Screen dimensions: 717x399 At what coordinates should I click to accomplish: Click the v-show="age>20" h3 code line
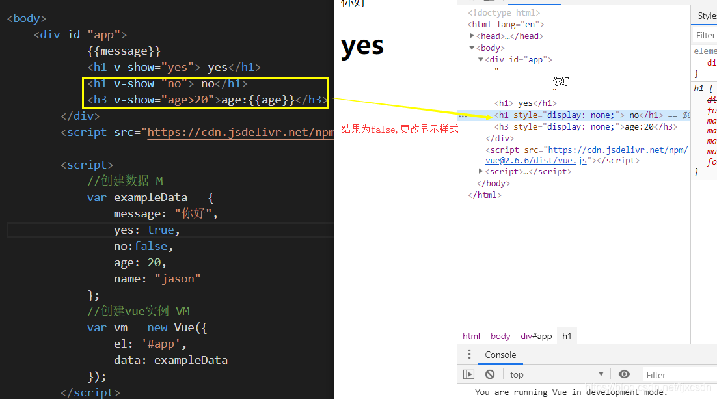click(x=208, y=100)
